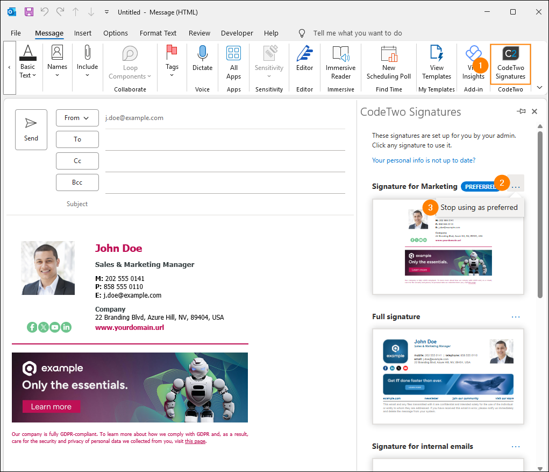Open the Format Text tab
This screenshot has height=472, width=549.
point(158,33)
